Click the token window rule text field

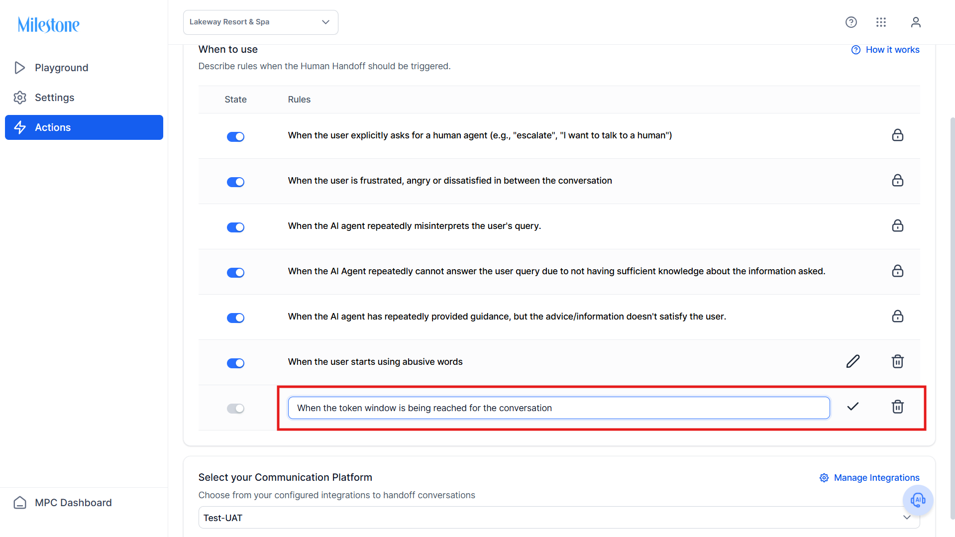[x=558, y=408]
